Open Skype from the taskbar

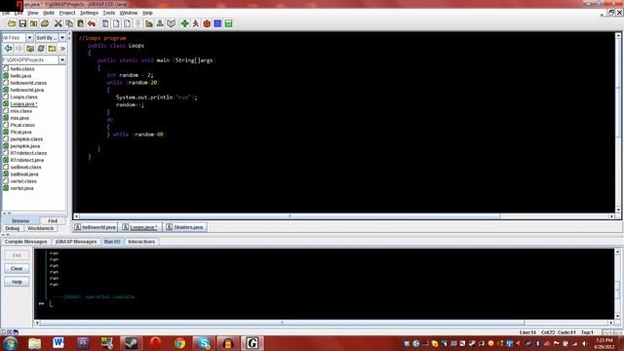pyautogui.click(x=204, y=343)
